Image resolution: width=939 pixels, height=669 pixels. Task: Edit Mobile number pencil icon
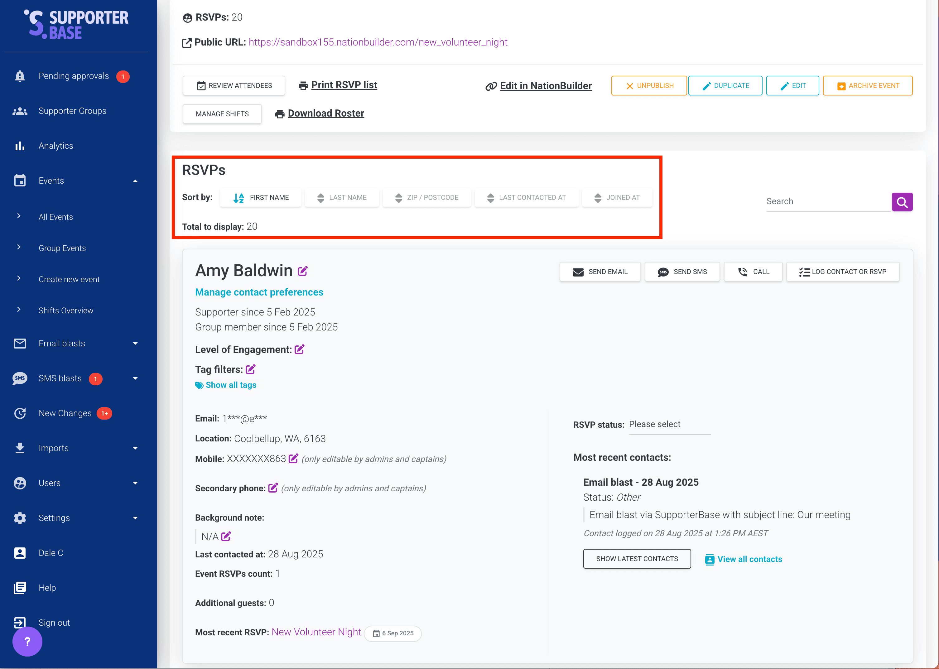293,459
